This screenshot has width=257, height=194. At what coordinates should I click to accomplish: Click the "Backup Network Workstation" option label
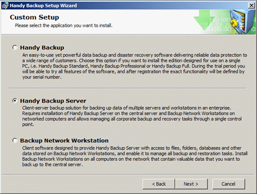point(64,141)
